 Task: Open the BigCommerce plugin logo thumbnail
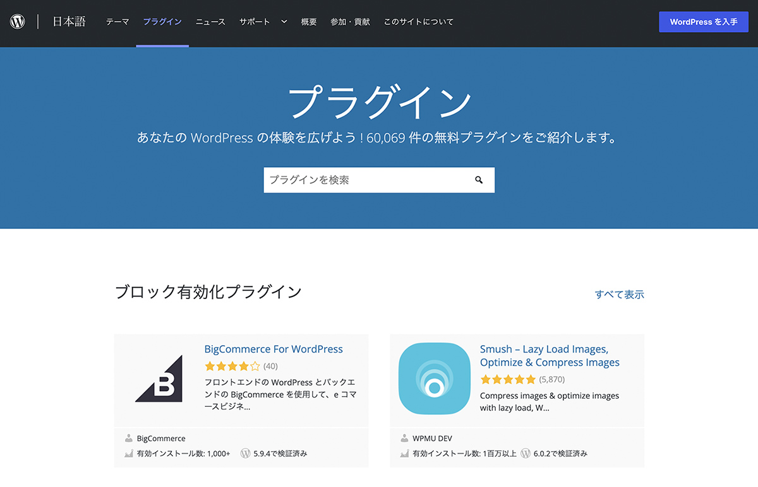pyautogui.click(x=159, y=378)
